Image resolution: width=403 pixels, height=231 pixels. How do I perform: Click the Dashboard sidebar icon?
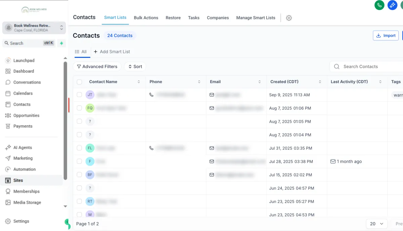tap(8, 71)
